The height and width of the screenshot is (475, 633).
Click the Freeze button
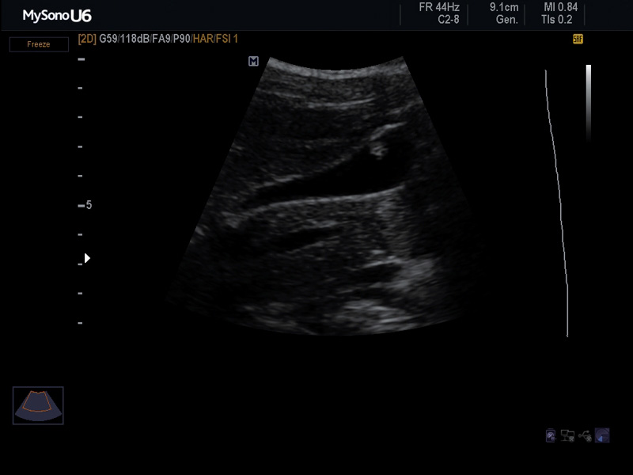[x=39, y=44]
